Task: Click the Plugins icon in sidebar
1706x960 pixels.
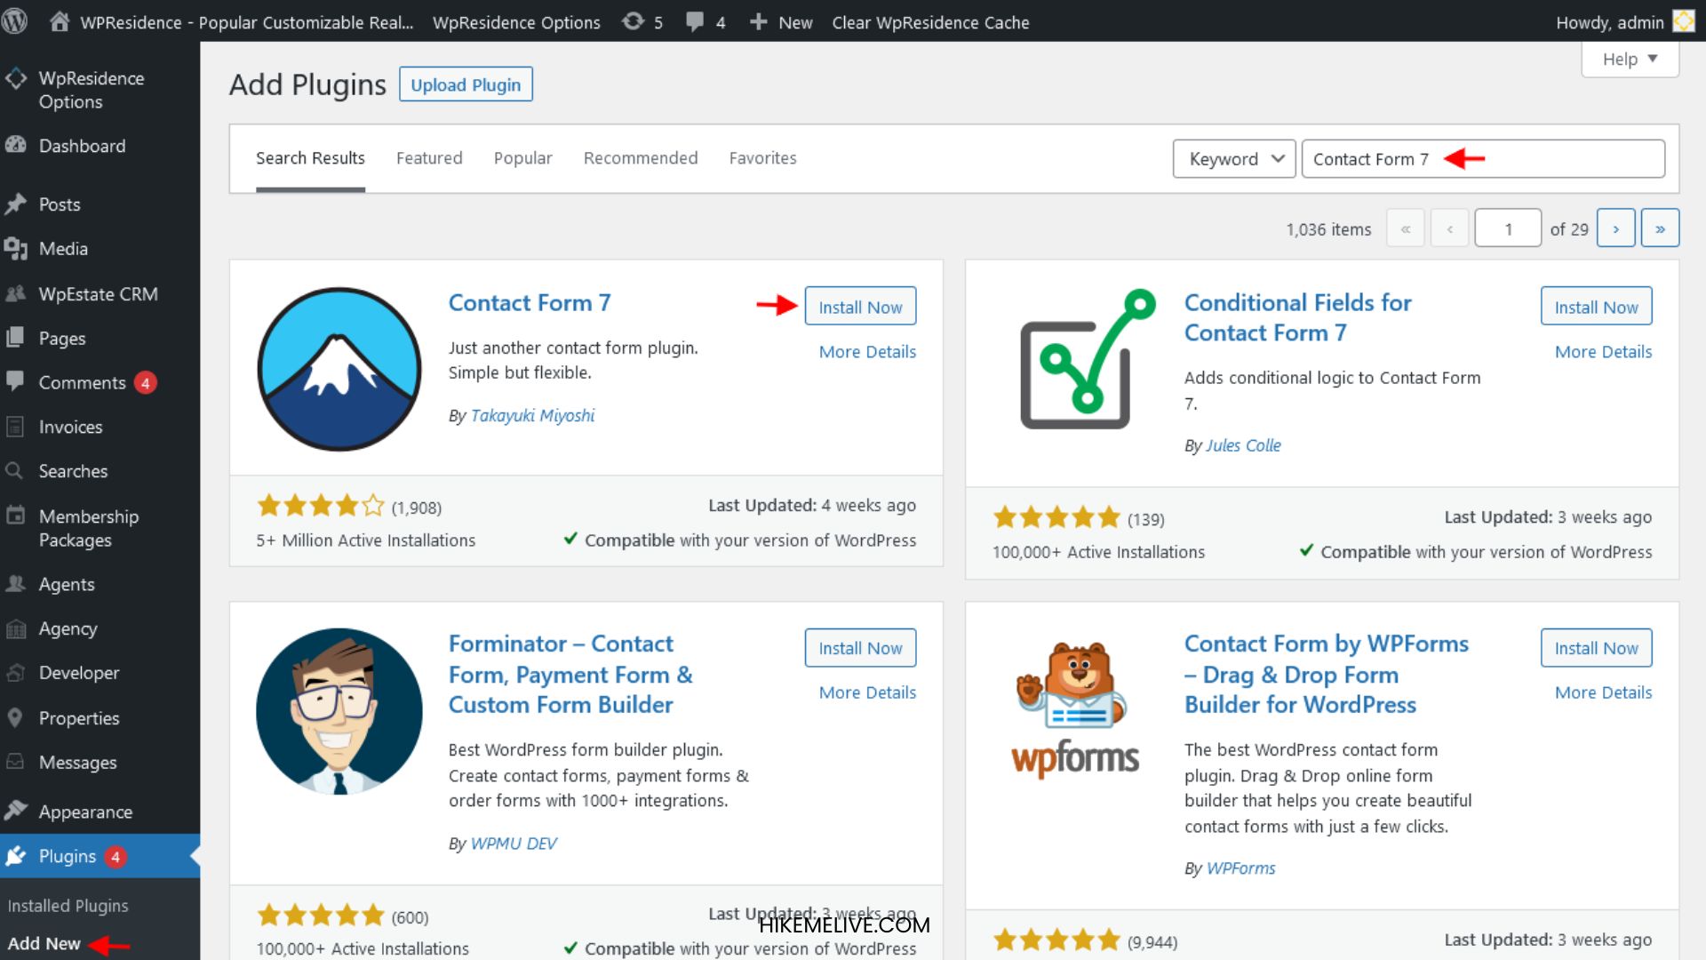Action: (x=18, y=856)
